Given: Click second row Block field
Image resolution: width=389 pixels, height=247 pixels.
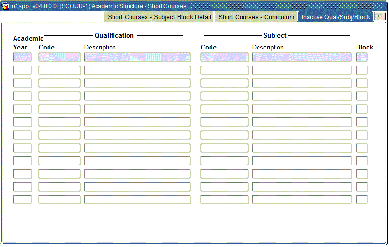Looking at the screenshot, I should tap(362, 70).
